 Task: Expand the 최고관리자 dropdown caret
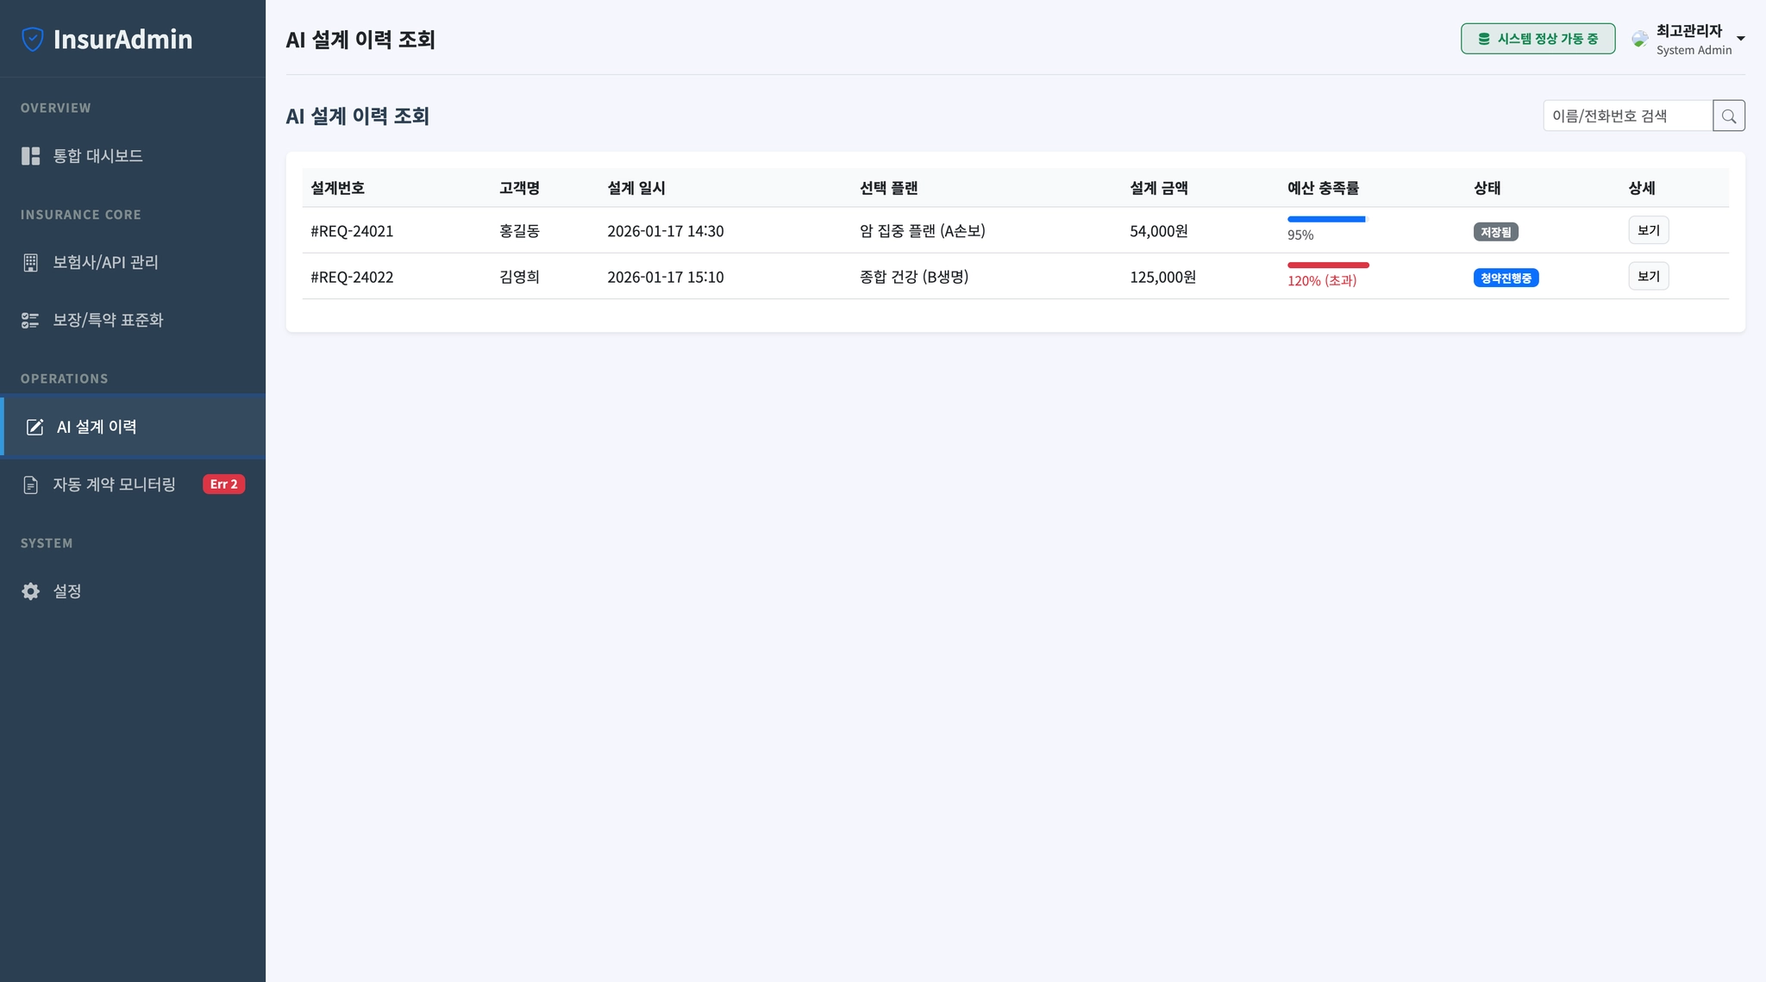1741,39
